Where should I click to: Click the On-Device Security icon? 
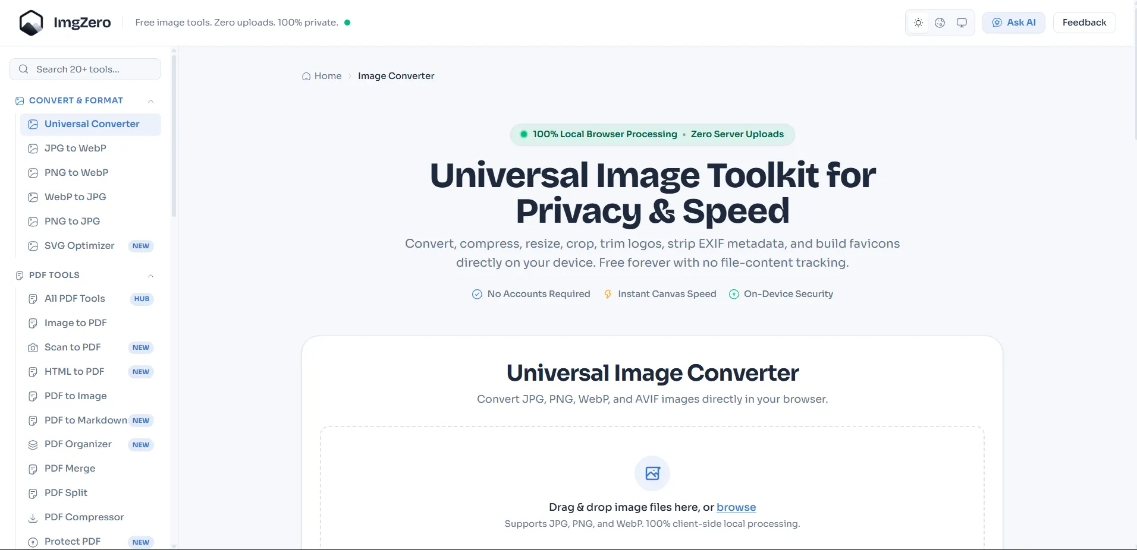pyautogui.click(x=734, y=294)
